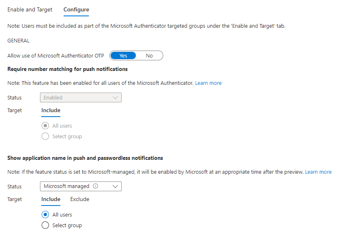The height and width of the screenshot is (241, 346).
Task: Open the Status dropdown showing Enabled
Action: tap(80, 97)
